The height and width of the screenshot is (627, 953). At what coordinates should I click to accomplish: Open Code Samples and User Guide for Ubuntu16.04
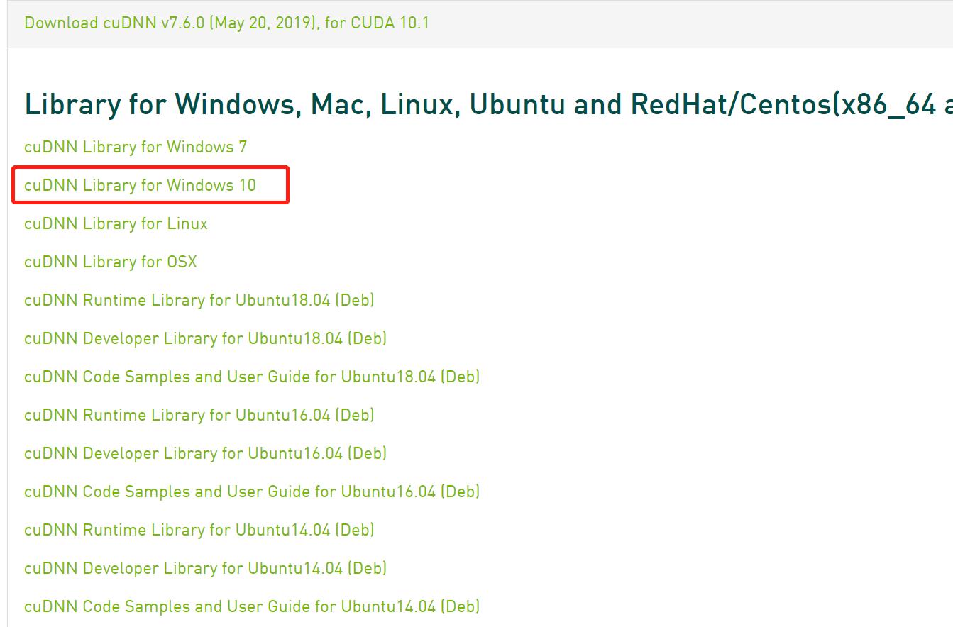[252, 492]
